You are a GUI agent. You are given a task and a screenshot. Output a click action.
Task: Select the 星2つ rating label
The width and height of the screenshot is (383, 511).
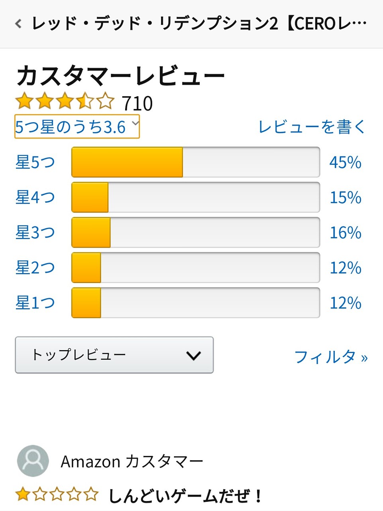click(x=35, y=268)
